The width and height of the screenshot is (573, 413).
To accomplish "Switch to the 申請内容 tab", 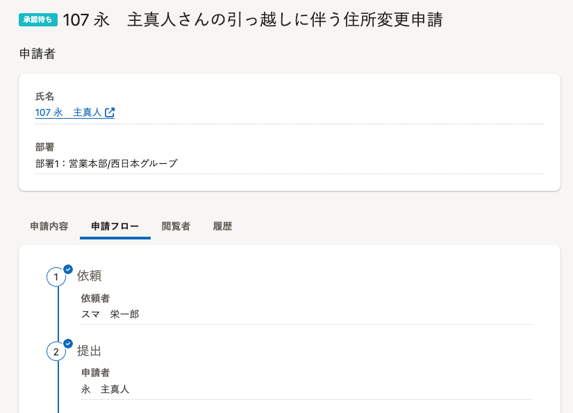I will click(49, 226).
